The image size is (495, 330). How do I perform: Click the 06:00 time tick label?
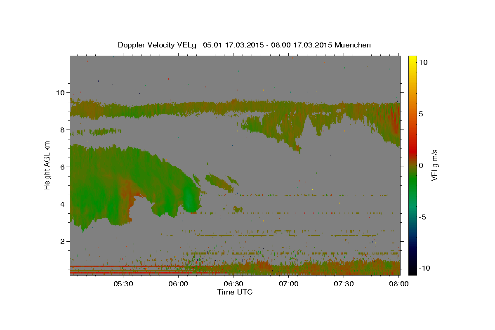(179, 284)
